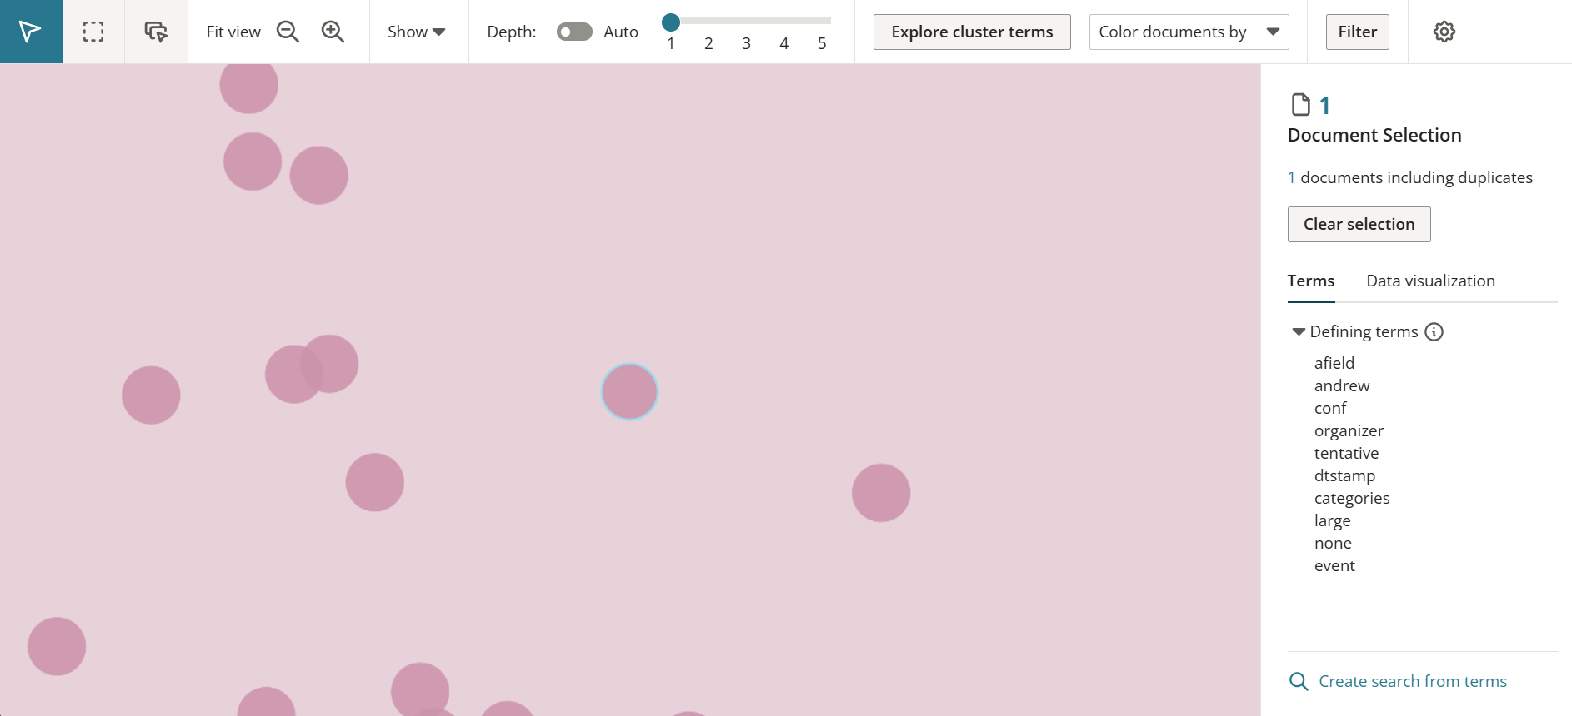Select the pointer selection tool
The width and height of the screenshot is (1572, 716).
coord(31,32)
